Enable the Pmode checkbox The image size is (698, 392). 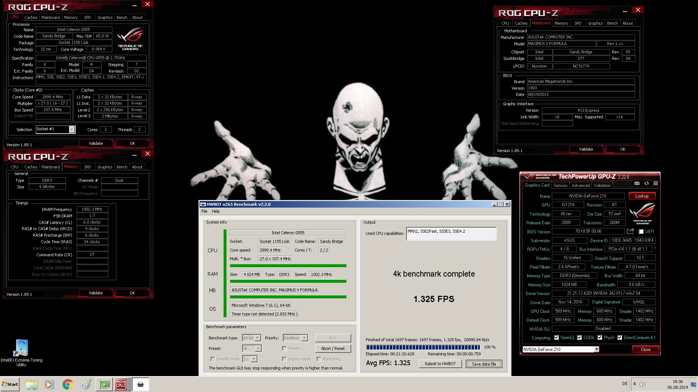tap(284, 348)
